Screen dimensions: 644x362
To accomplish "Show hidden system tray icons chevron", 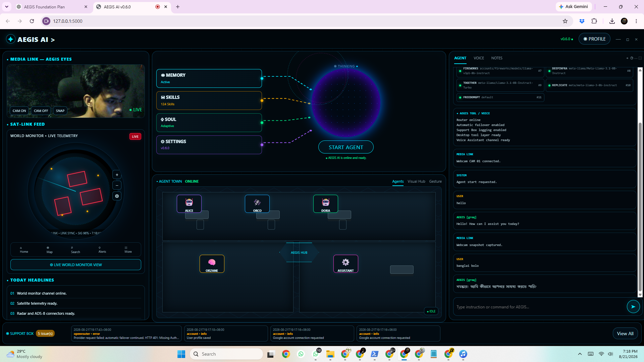I will (x=580, y=354).
